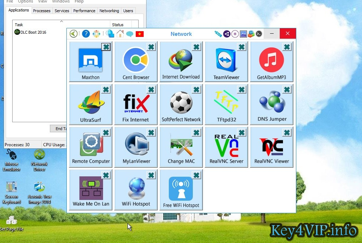Open Services tab in Task Manager
362x243 pixels.
pyautogui.click(x=62, y=11)
